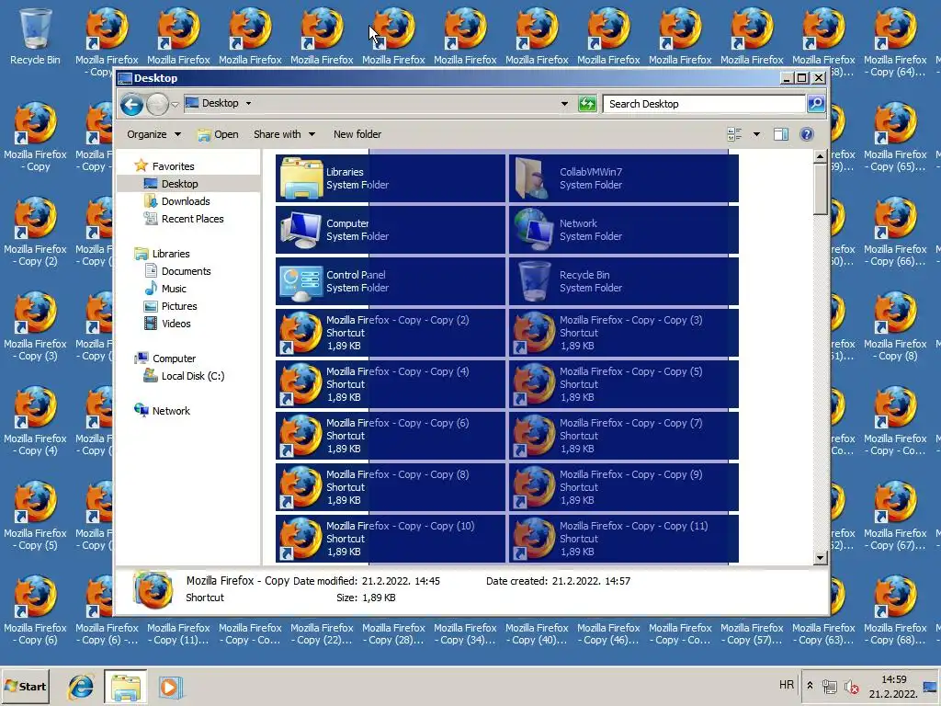The height and width of the screenshot is (706, 941).
Task: Show hidden tray icons arrow
Action: 810,685
